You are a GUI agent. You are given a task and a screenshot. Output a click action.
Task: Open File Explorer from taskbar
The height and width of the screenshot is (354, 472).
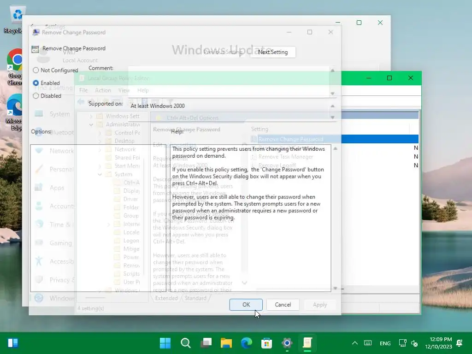(226, 343)
